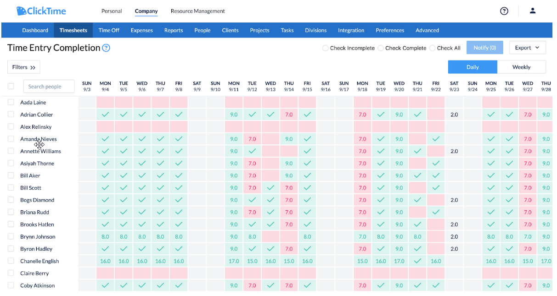The image size is (557, 296).
Task: Click the name Bogs Diamond
Action: point(37,200)
